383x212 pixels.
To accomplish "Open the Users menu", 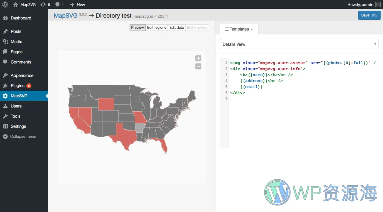I will tap(24, 106).
